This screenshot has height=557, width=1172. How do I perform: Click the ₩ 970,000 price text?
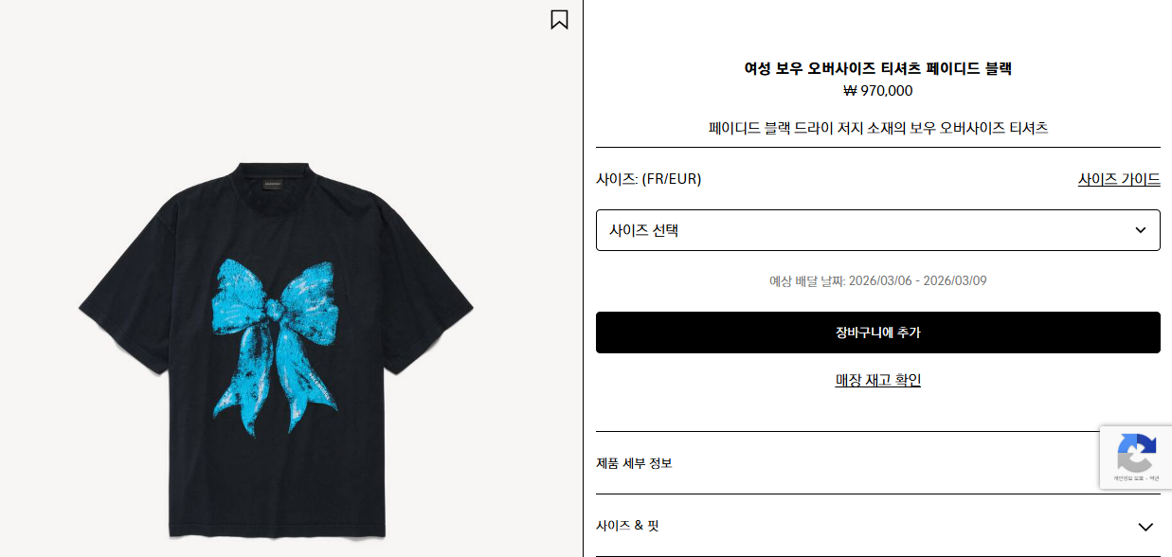coord(877,91)
